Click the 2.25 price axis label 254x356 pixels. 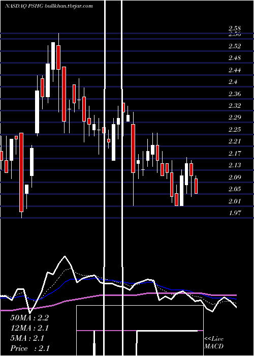pyautogui.click(x=235, y=130)
